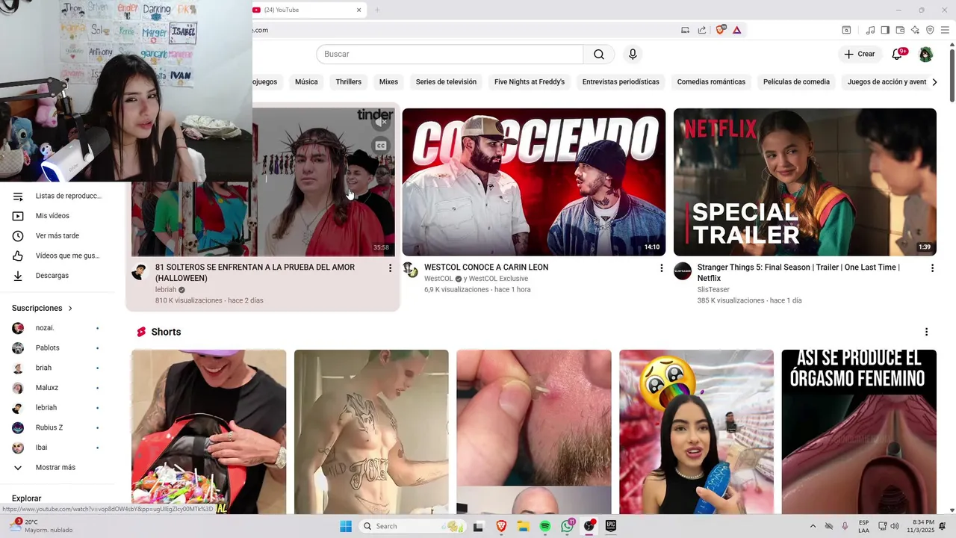Expand Suscripciones section chevron
Image resolution: width=956 pixels, height=538 pixels.
click(x=70, y=308)
